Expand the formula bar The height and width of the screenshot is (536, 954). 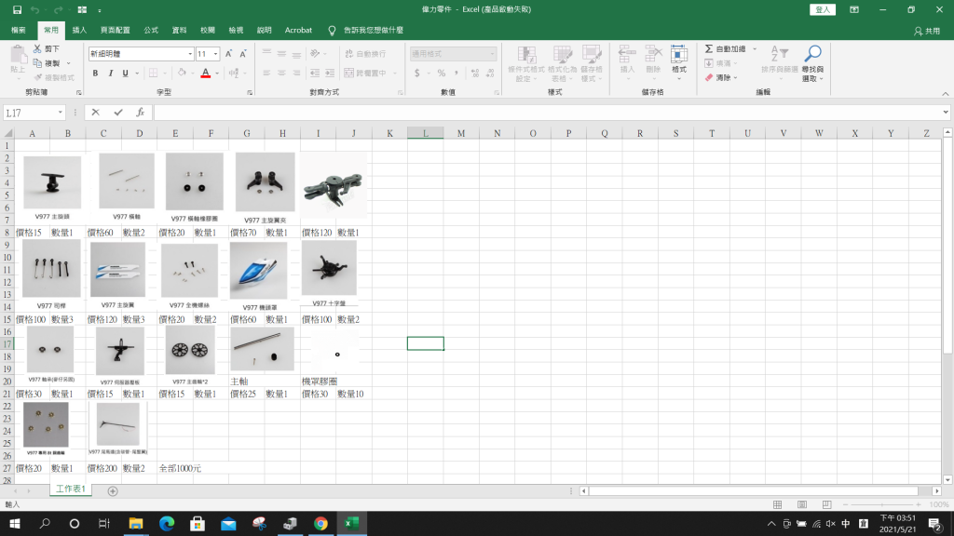(946, 113)
